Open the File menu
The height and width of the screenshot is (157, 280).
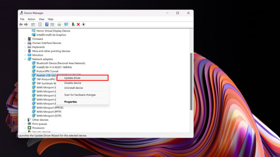pos(22,19)
